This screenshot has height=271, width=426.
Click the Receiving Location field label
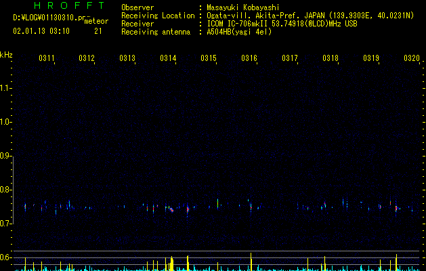click(x=158, y=16)
